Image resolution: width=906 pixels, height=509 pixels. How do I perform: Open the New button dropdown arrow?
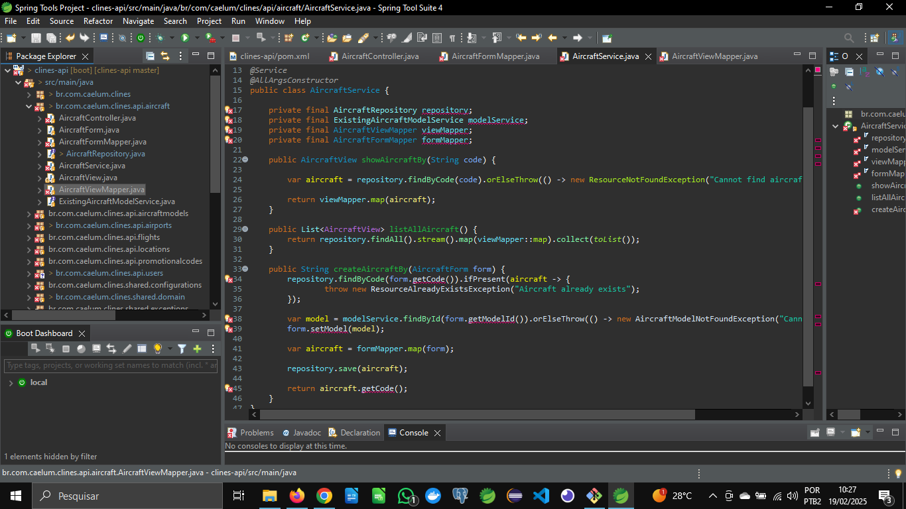(23, 38)
